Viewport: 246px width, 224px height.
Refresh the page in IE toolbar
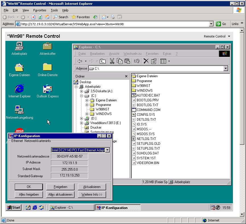(40, 17)
